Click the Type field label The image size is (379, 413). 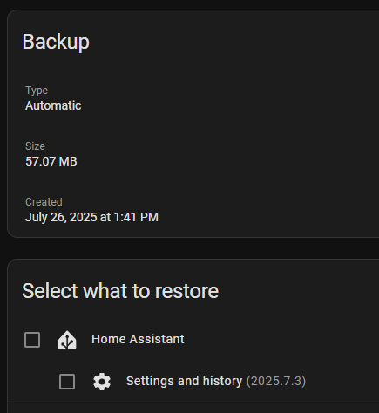37,91
